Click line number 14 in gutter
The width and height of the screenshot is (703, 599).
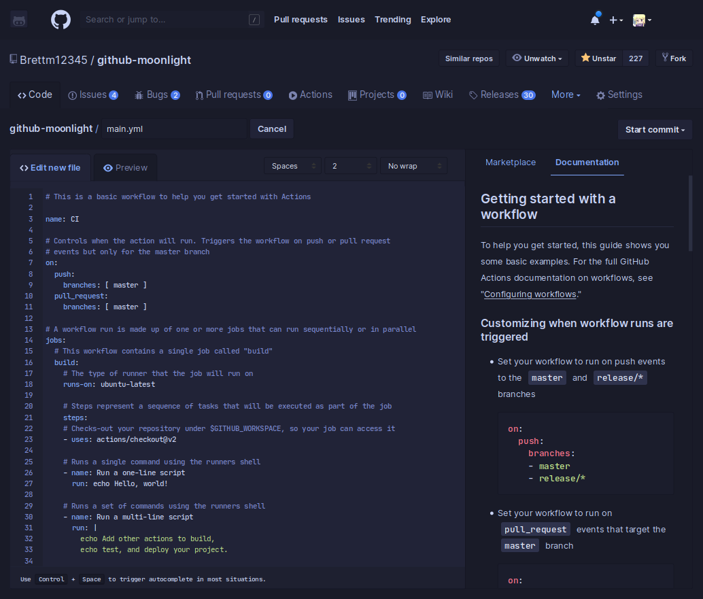click(x=29, y=340)
